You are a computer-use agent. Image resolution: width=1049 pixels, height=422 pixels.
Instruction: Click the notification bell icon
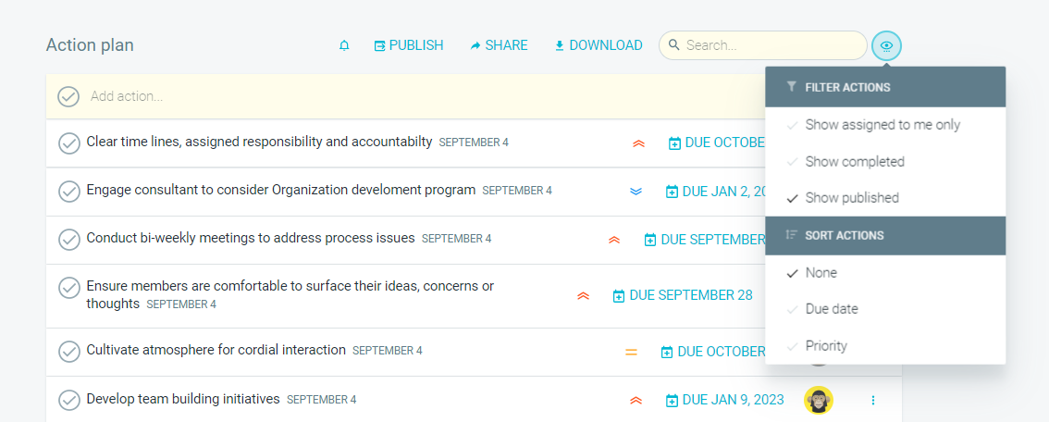coord(344,45)
